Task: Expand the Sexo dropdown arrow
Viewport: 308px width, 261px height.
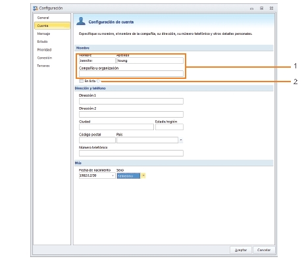Action: [143, 176]
